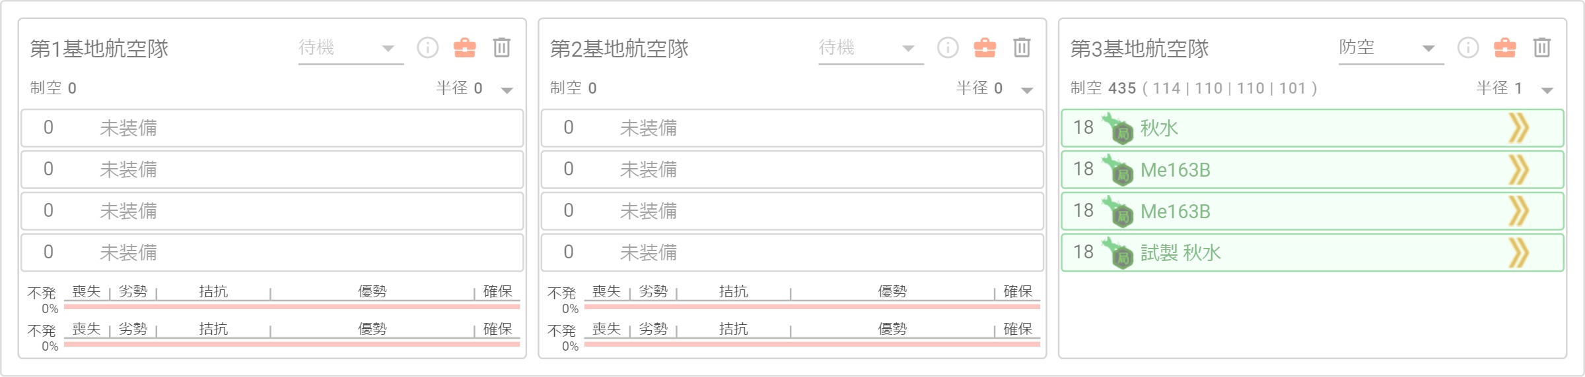Delete 第2基地航空隊 with the trash icon
Image resolution: width=1585 pixels, height=377 pixels.
click(x=1022, y=47)
